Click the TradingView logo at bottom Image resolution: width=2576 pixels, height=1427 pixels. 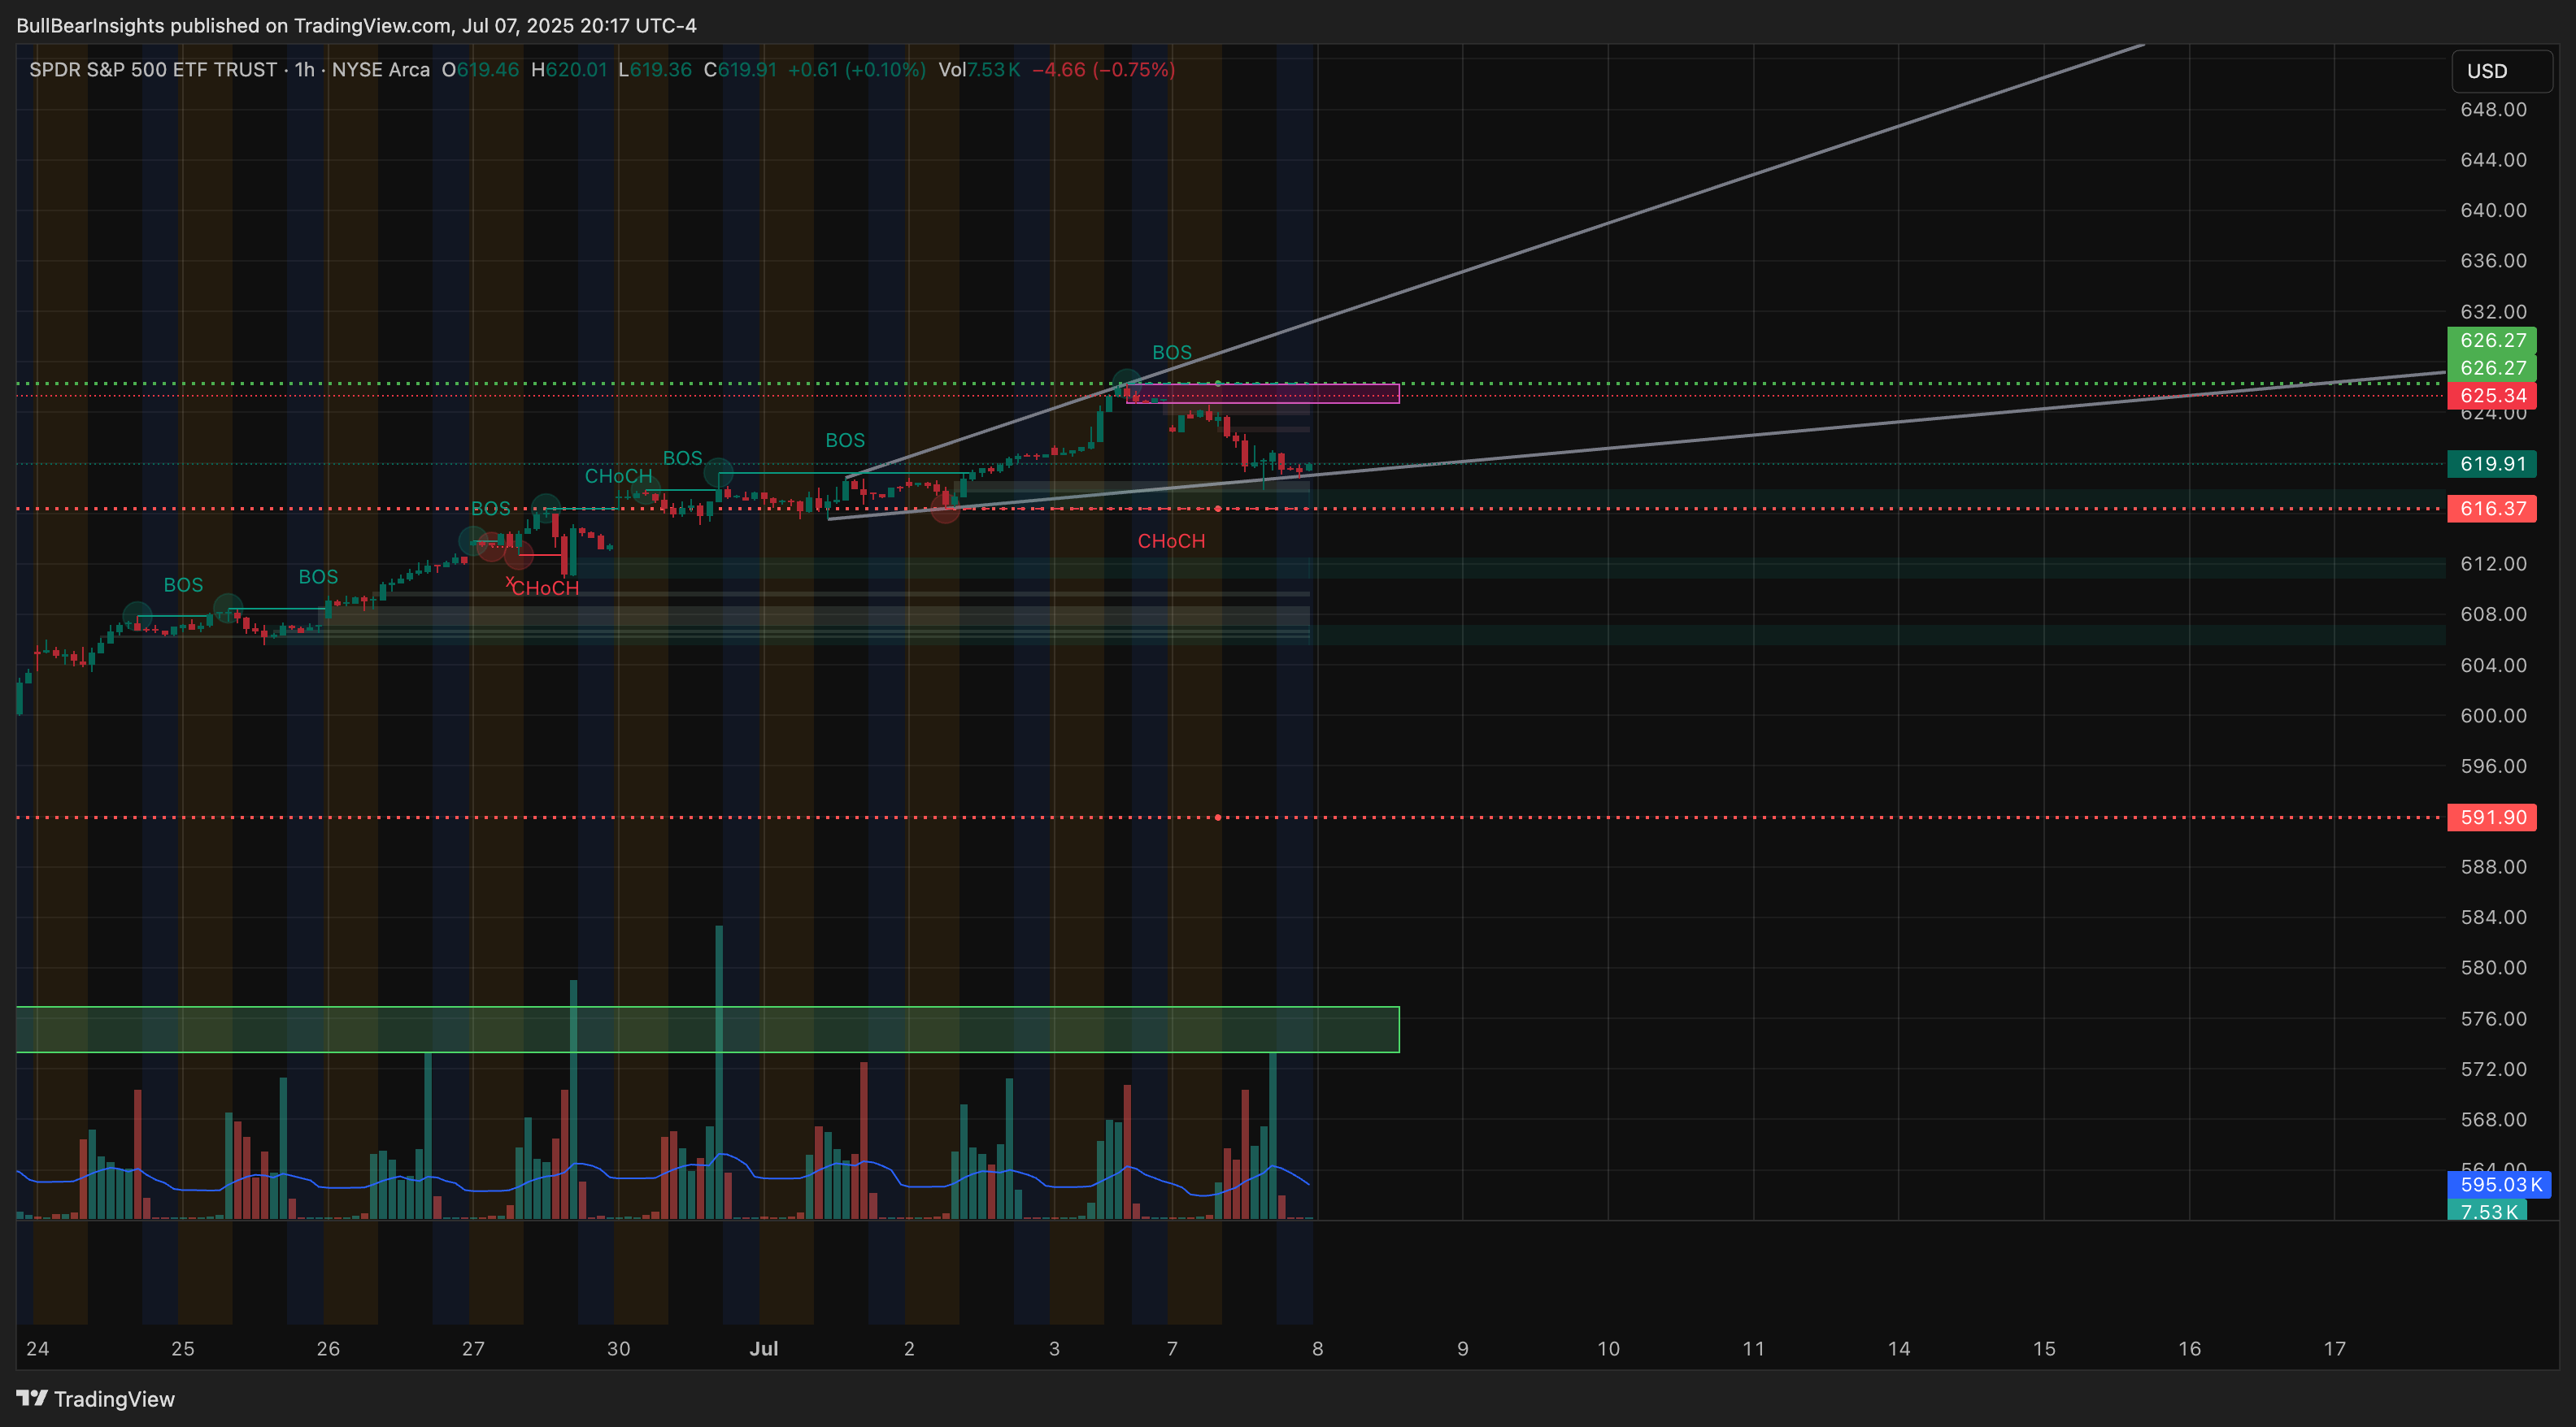click(95, 1399)
